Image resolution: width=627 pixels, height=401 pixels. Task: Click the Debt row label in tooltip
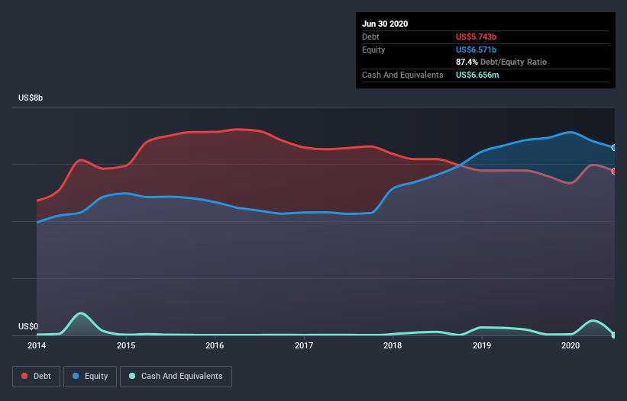tap(370, 37)
